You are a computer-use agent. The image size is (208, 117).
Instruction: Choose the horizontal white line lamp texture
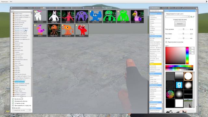(x=188, y=94)
